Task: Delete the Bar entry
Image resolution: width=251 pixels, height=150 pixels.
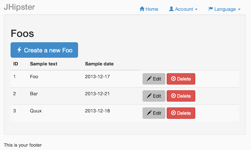Action: point(181,96)
